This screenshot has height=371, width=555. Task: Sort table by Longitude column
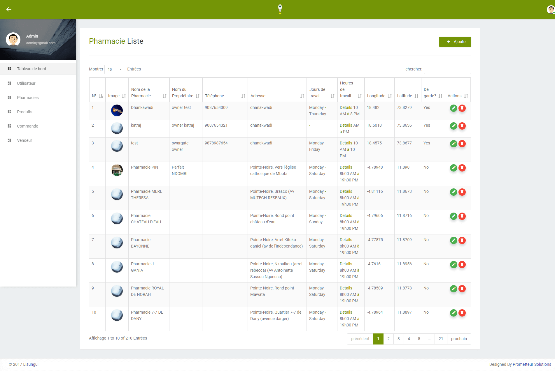click(x=379, y=96)
